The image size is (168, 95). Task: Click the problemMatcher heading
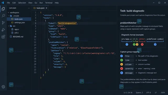(x=128, y=23)
